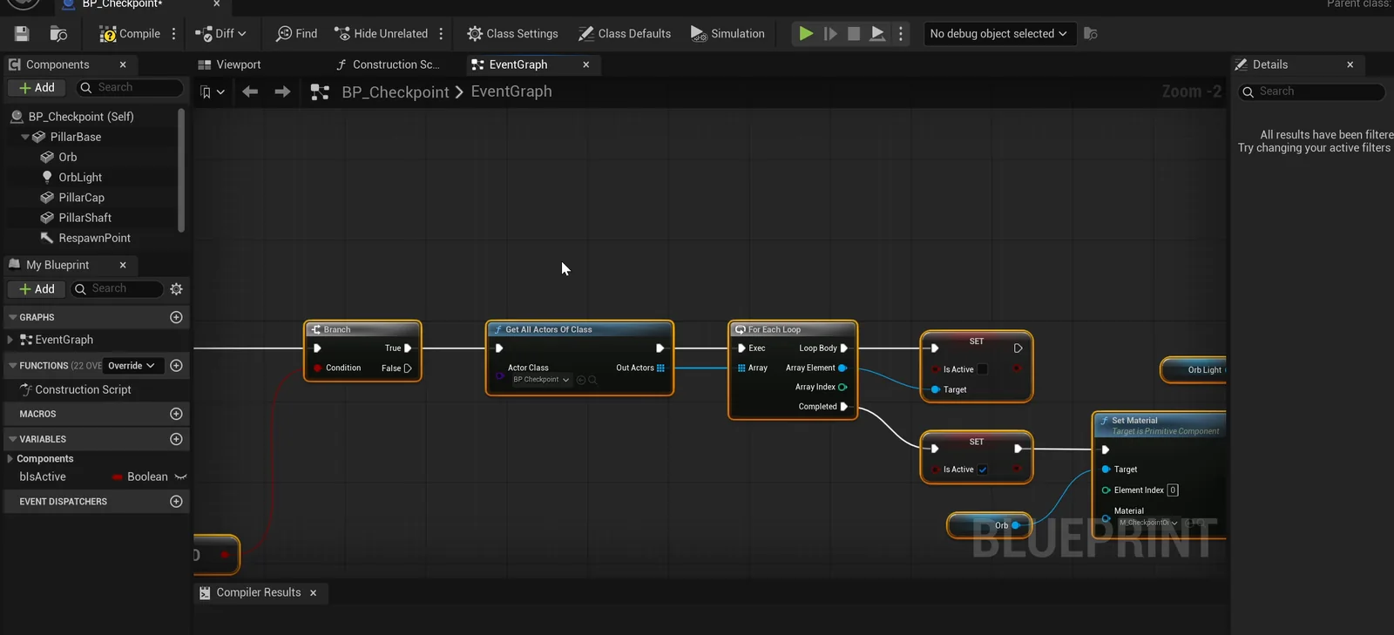This screenshot has width=1394, height=635.
Task: Click the Stop playback button
Action: 854,34
